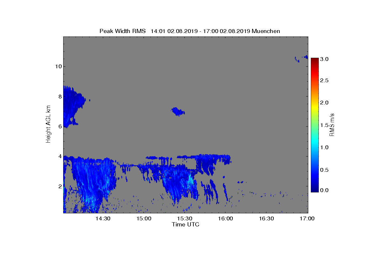This screenshot has width=381, height=254.
Task: Click colorbar value '0.0'
Action: (324, 190)
